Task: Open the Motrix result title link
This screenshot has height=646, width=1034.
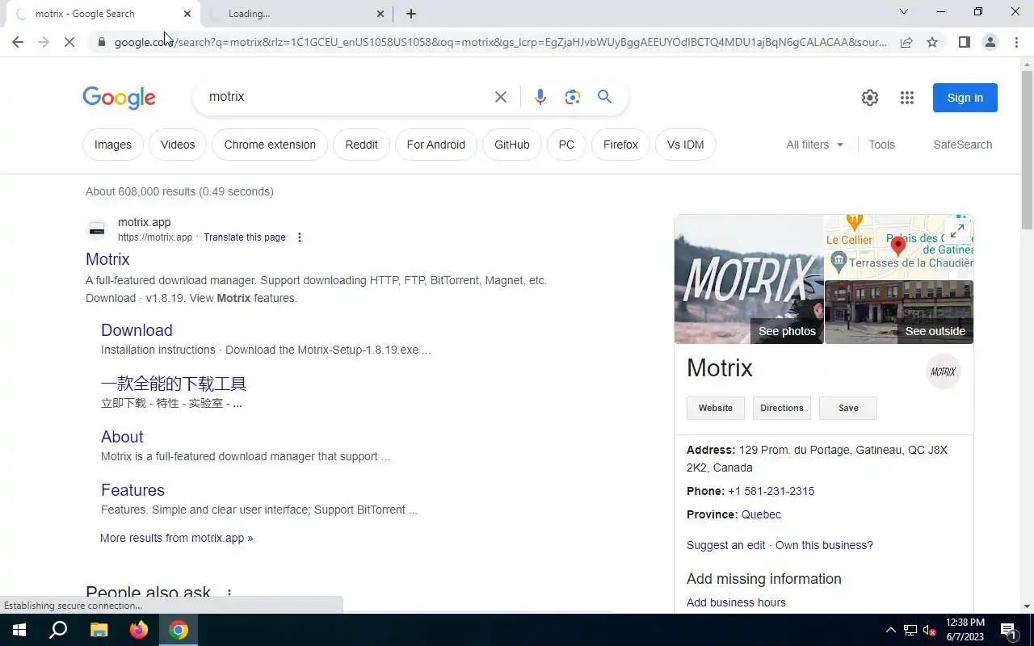Action: click(x=107, y=259)
